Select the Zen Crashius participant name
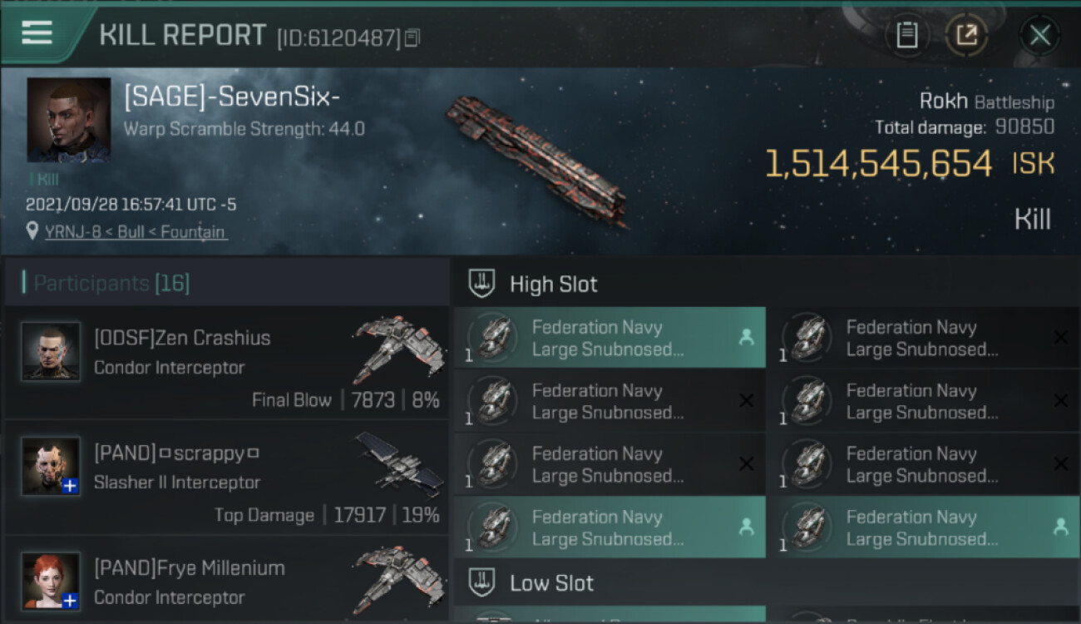 pyautogui.click(x=182, y=339)
